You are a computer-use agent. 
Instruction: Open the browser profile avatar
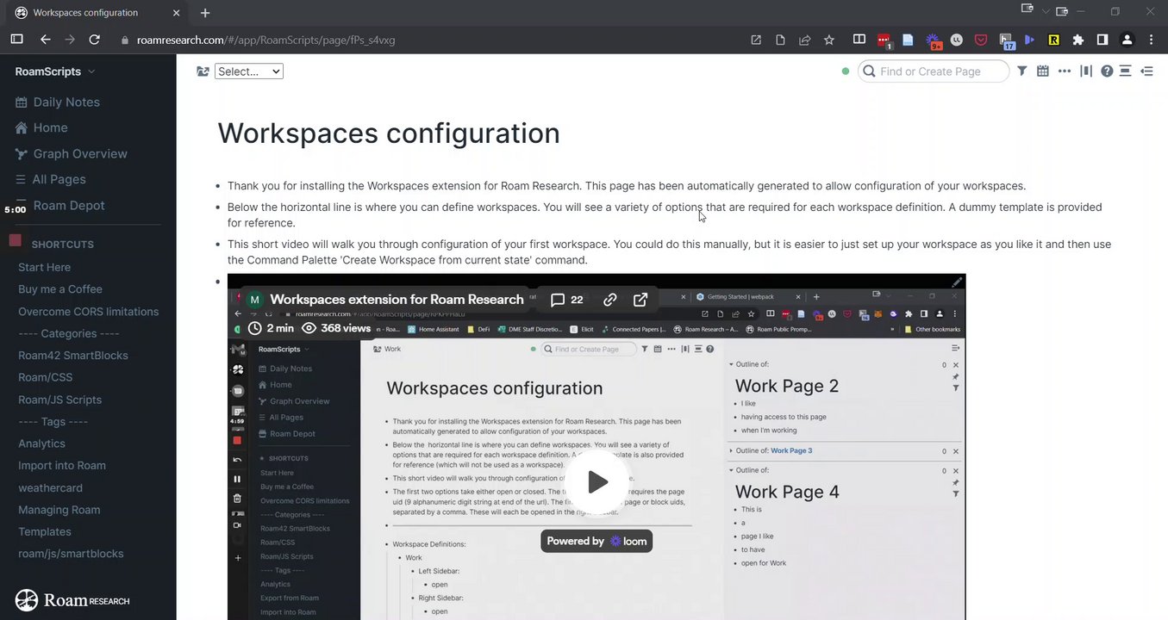(x=1127, y=40)
